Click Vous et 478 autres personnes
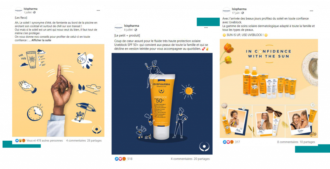330x169 pixels. [44, 140]
